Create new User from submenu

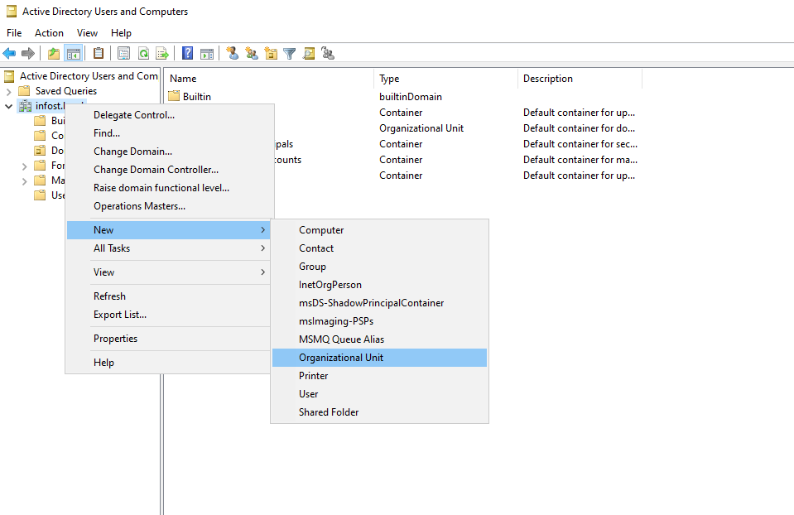(380, 394)
